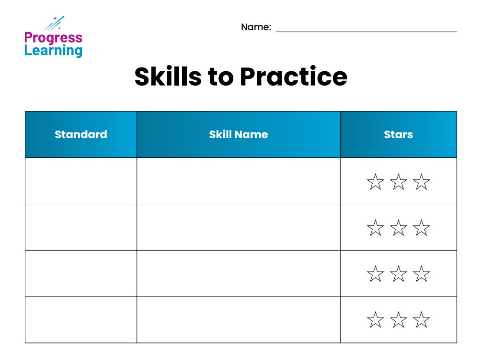This screenshot has height=352, width=480.
Task: Click the first star in row one
Action: click(x=375, y=182)
